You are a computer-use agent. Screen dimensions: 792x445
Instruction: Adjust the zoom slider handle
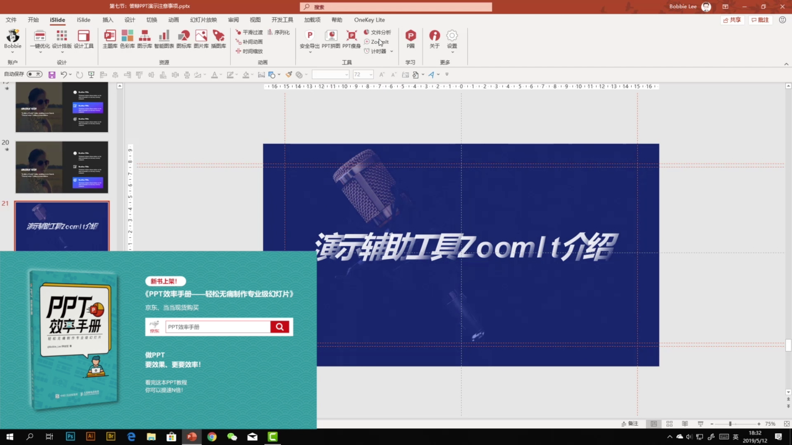730,424
